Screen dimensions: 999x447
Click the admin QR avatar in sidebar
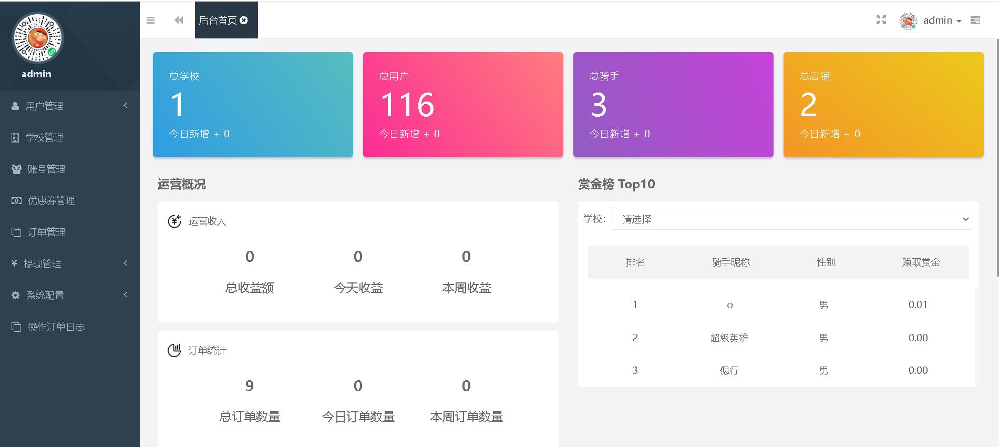pos(37,38)
